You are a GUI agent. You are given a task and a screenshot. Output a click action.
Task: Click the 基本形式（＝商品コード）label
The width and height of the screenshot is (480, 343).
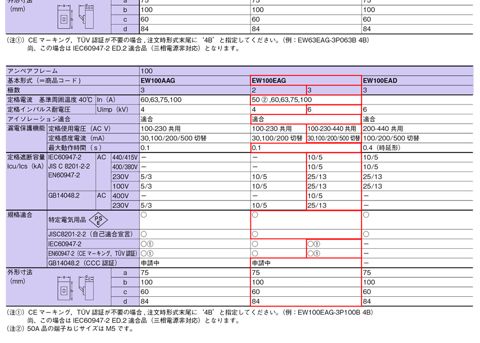(x=44, y=81)
